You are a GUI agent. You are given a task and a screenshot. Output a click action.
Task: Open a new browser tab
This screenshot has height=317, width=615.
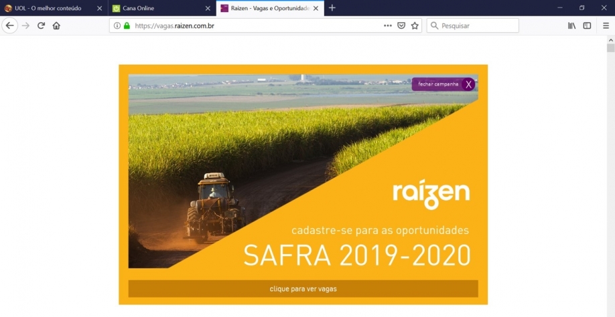pyautogui.click(x=332, y=8)
